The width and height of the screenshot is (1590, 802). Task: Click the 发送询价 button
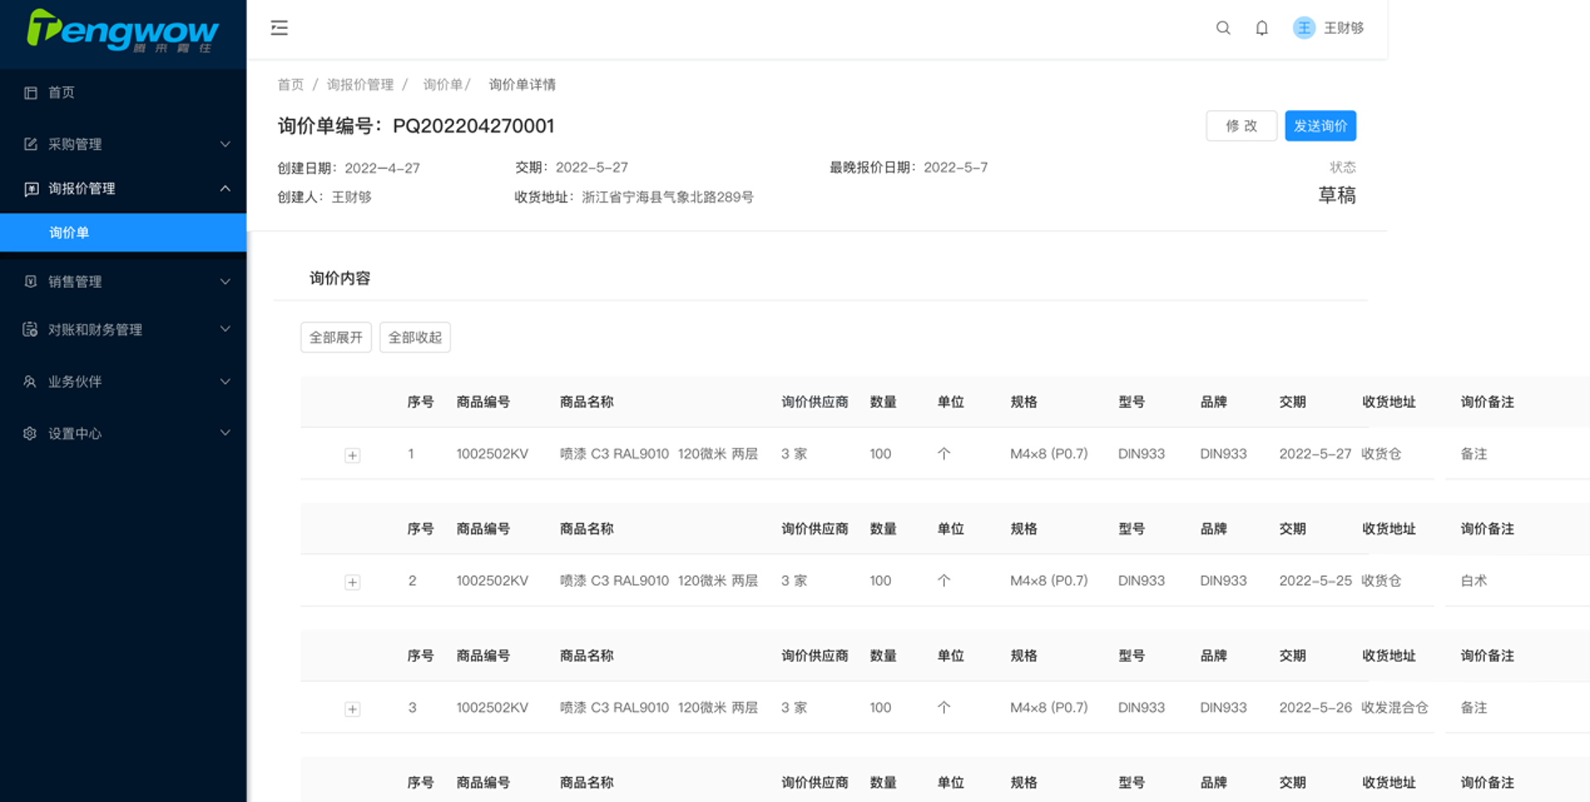click(1320, 126)
